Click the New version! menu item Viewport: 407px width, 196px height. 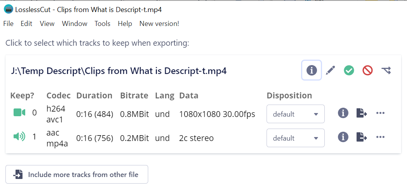click(159, 24)
